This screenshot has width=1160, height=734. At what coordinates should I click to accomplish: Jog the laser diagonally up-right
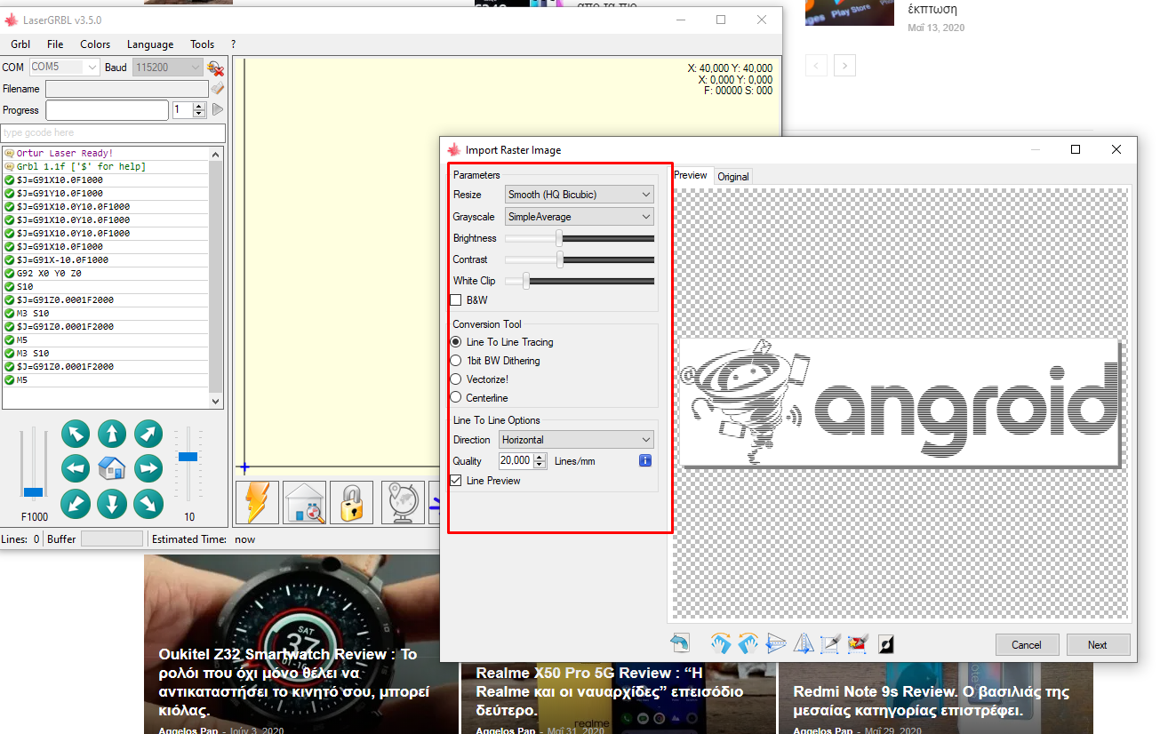click(148, 435)
